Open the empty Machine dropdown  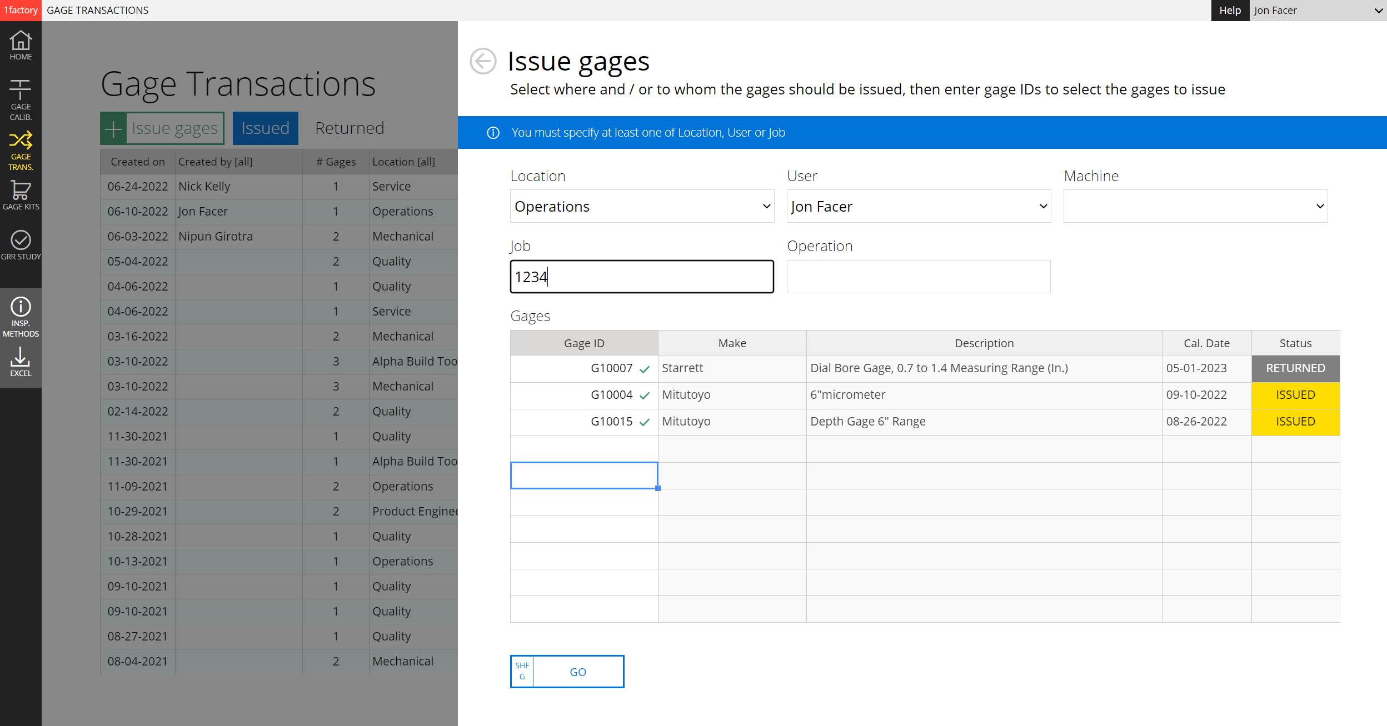(x=1195, y=207)
